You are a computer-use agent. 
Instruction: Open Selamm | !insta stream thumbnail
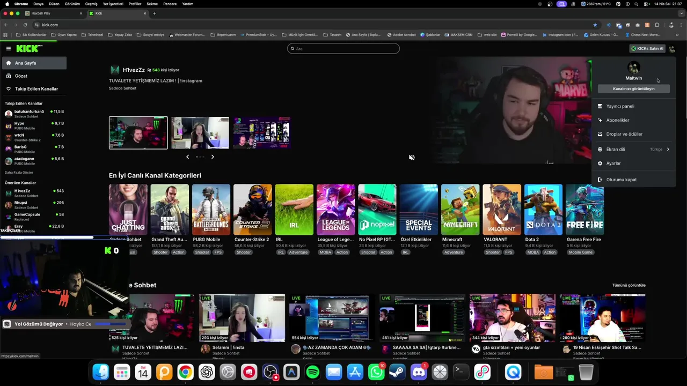click(x=242, y=318)
